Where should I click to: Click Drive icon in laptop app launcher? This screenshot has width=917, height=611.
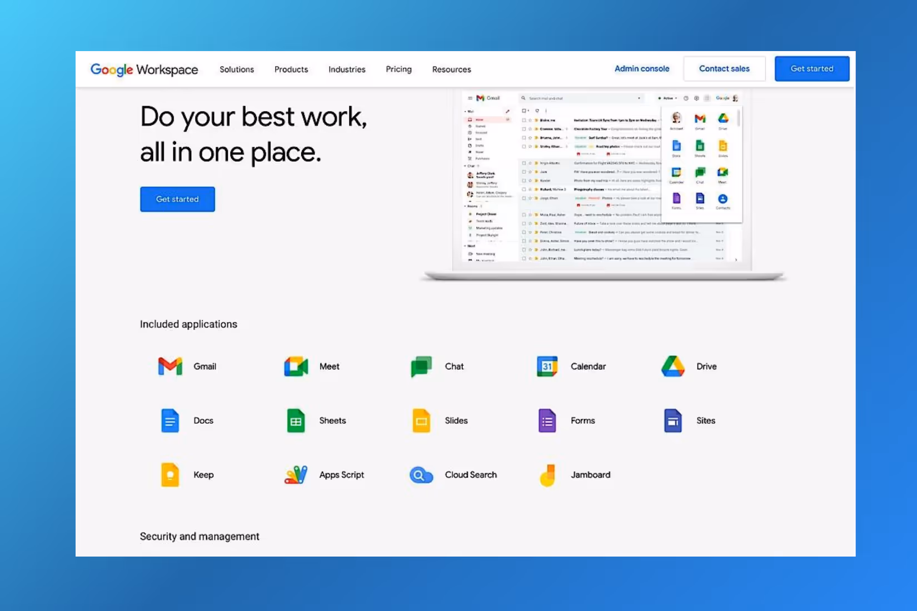click(x=723, y=118)
